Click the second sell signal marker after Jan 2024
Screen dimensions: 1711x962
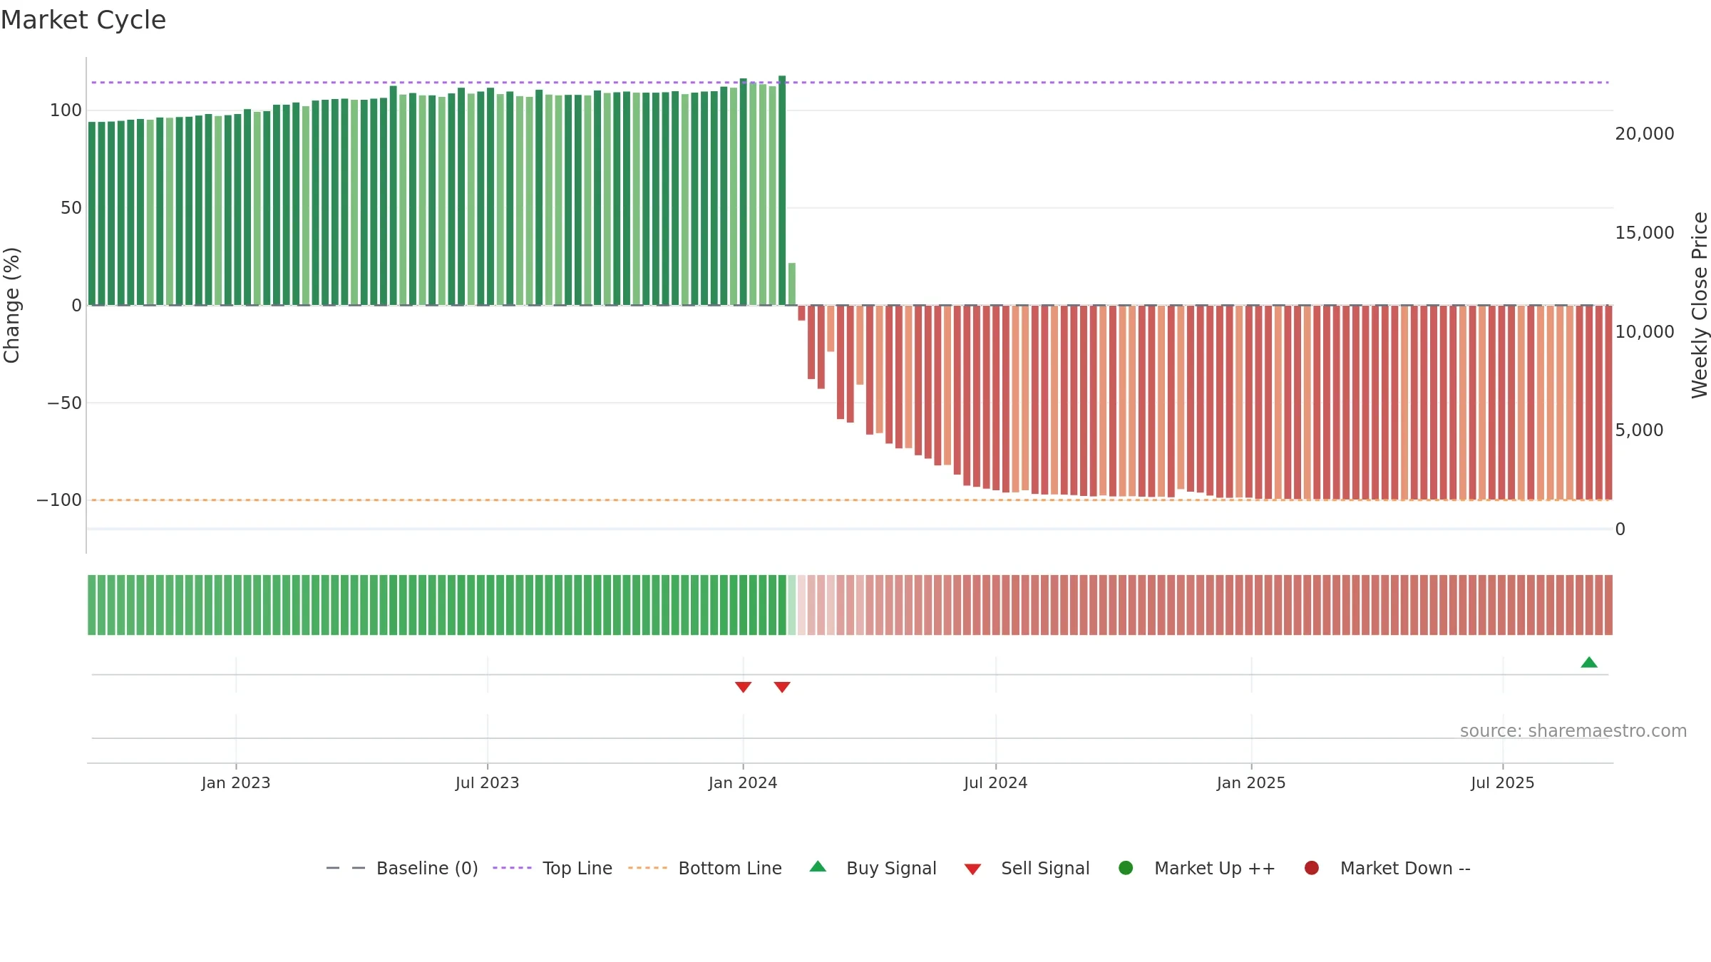point(782,687)
